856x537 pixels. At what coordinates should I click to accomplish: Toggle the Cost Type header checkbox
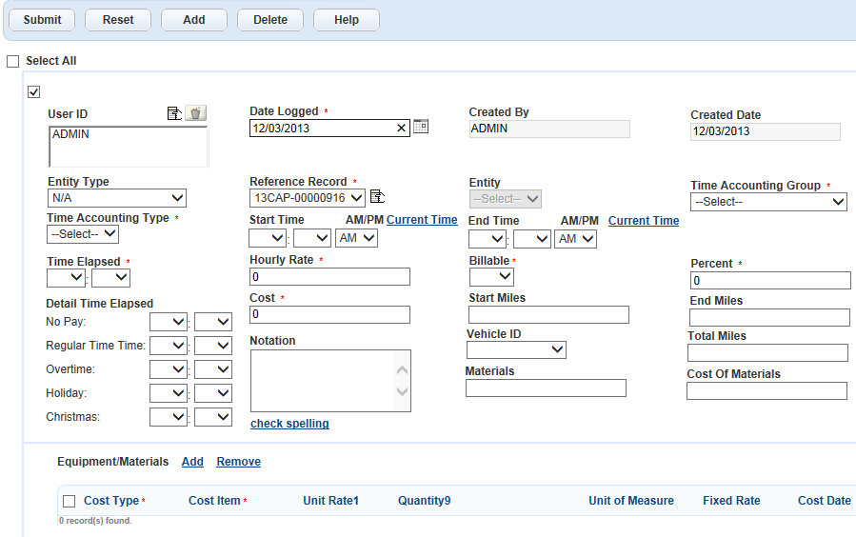(x=70, y=501)
